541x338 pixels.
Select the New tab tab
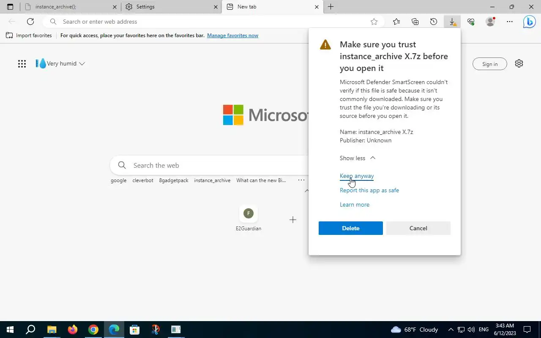point(272,7)
